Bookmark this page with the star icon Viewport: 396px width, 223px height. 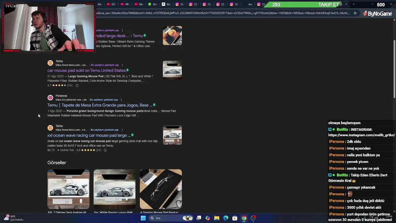click(x=355, y=13)
